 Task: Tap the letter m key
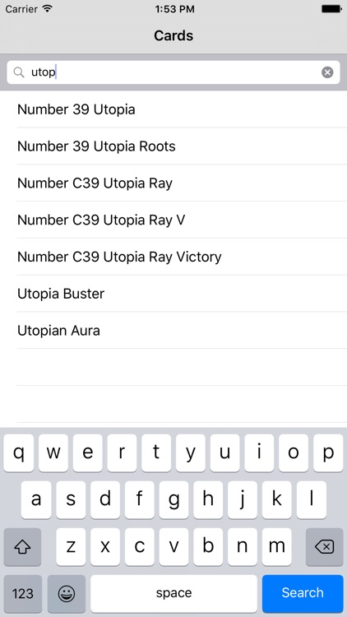pyautogui.click(x=276, y=546)
